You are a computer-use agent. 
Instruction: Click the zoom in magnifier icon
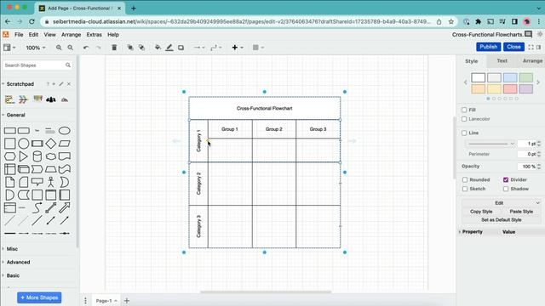pyautogui.click(x=59, y=48)
